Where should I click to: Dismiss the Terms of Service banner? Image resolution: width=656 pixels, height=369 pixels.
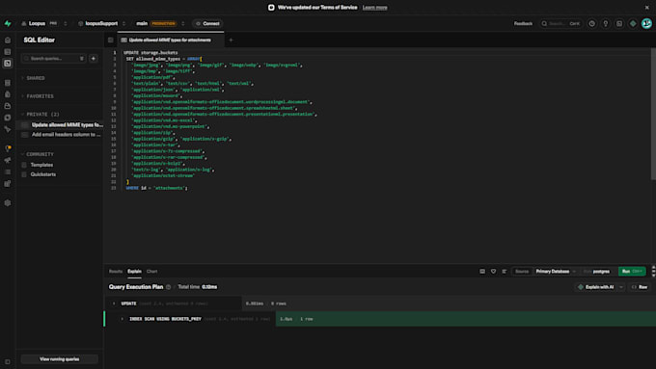(x=646, y=8)
